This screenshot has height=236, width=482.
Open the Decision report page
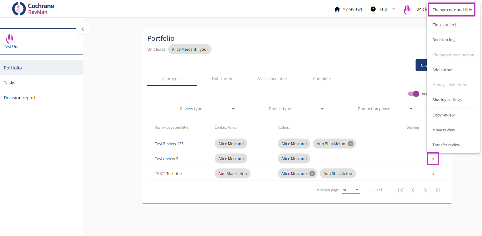[20, 98]
